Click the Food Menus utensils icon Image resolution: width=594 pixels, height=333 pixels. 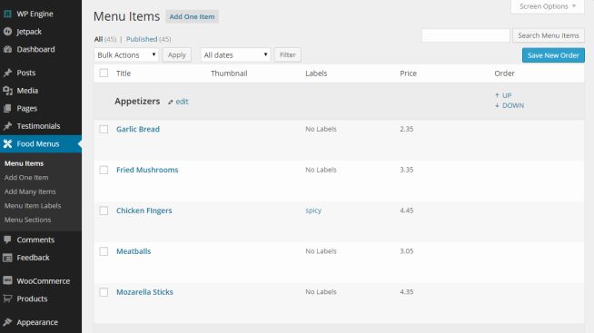point(7,143)
